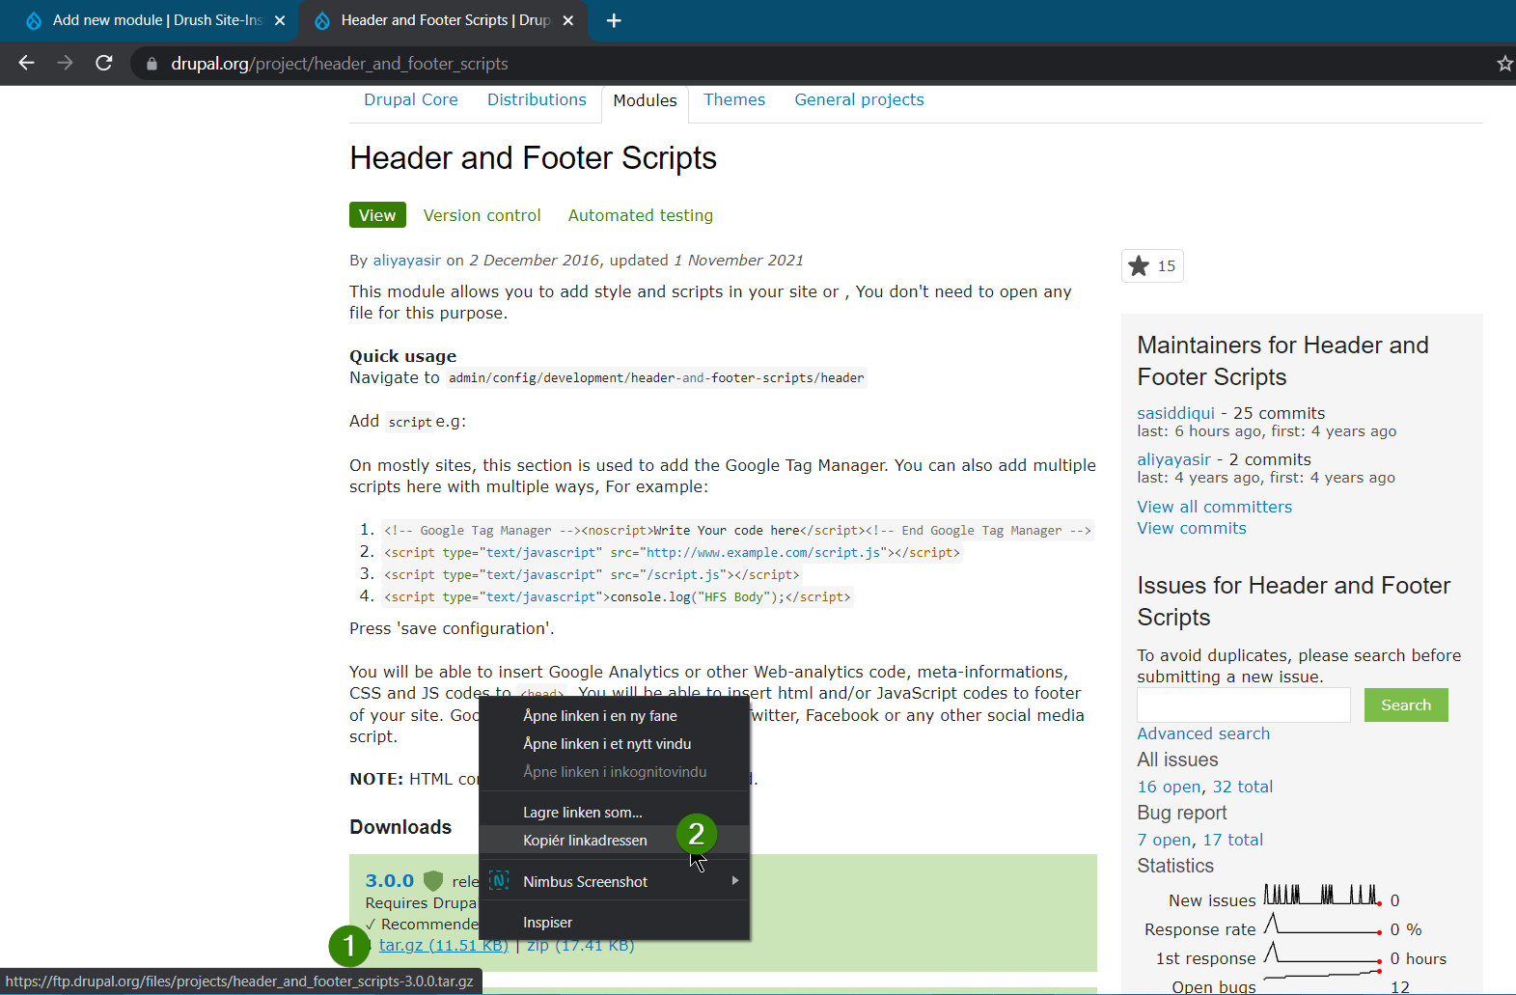Reload the current page
The image size is (1516, 995).
[104, 63]
